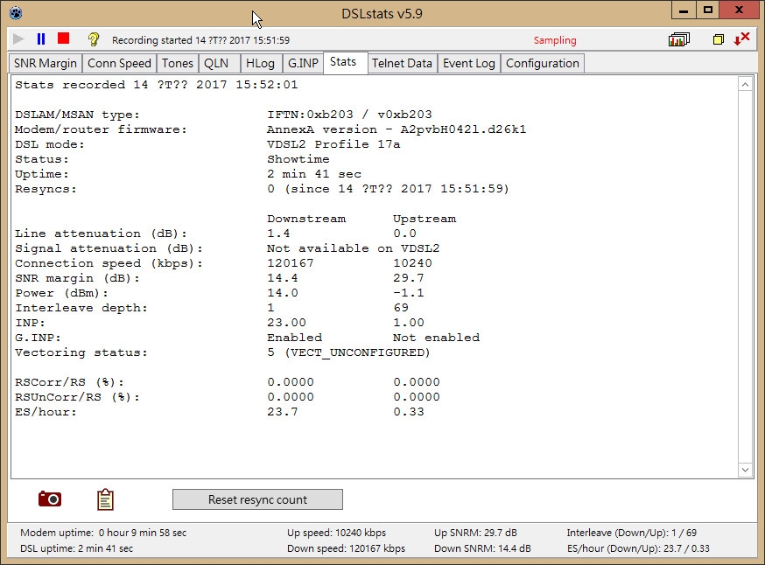This screenshot has height=565, width=765.
Task: Click 'ES/hour (Down/Up): 23.7 / 0.33' status entry
Action: pyautogui.click(x=638, y=548)
